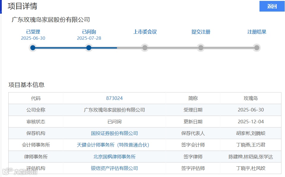
Task: Click the 签字评估师 label cell
Action: pyautogui.click(x=193, y=168)
